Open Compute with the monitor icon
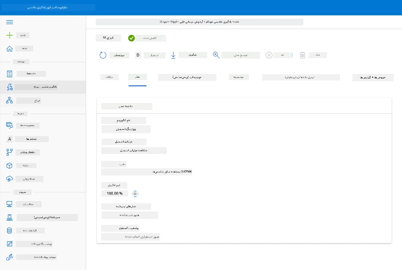The image size is (402, 270). pos(10,204)
